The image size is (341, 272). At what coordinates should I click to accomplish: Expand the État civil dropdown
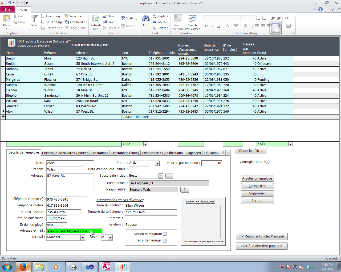[83, 237]
